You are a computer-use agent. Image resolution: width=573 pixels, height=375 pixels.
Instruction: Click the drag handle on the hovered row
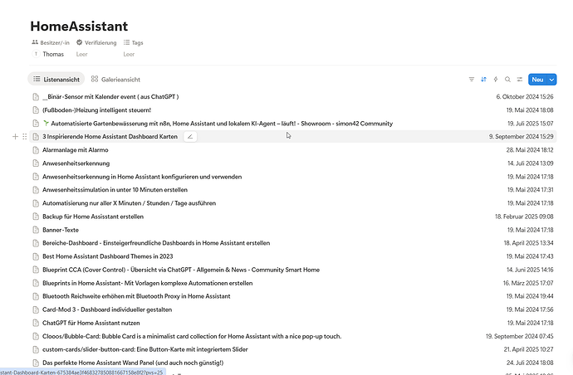(24, 136)
